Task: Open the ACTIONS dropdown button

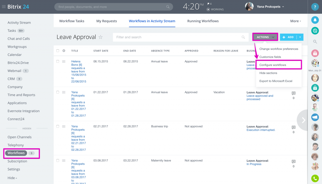Action: pyautogui.click(x=265, y=37)
